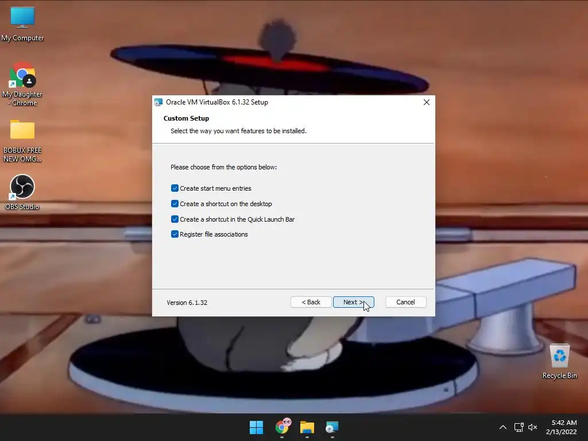Open Chrome from the taskbar
This screenshot has height=441, width=588.
click(x=283, y=427)
